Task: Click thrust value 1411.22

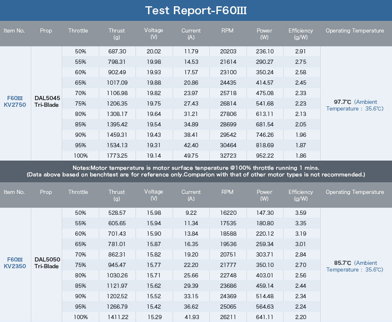Action: (118, 317)
